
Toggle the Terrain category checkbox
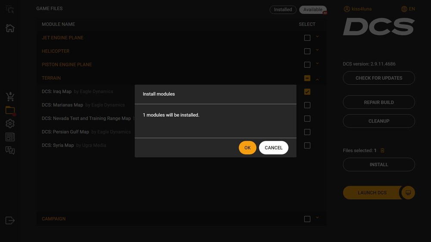point(307,78)
